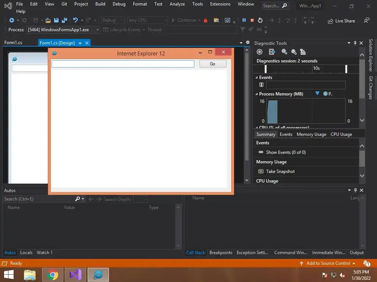
Task: Expand Add to Source Control menu
Action: 354,263
